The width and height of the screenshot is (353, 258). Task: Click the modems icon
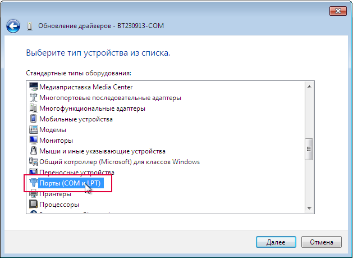34,130
